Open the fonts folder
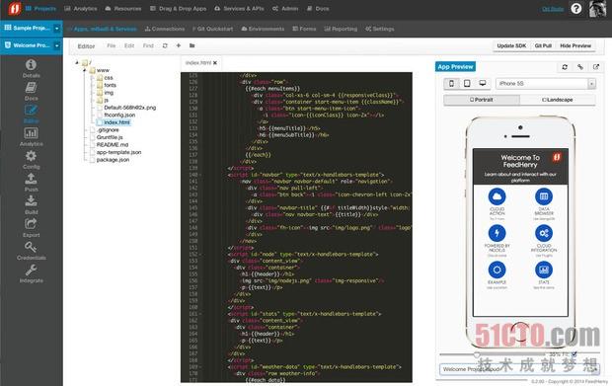The height and width of the screenshot is (386, 612). pyautogui.click(x=111, y=85)
